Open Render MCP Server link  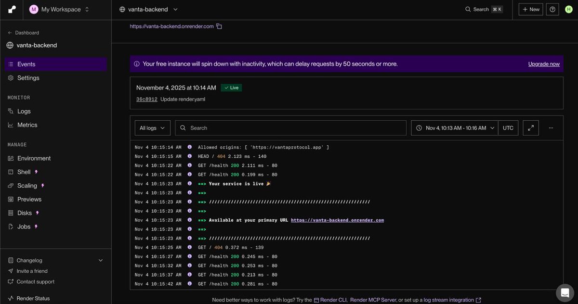(x=373, y=300)
